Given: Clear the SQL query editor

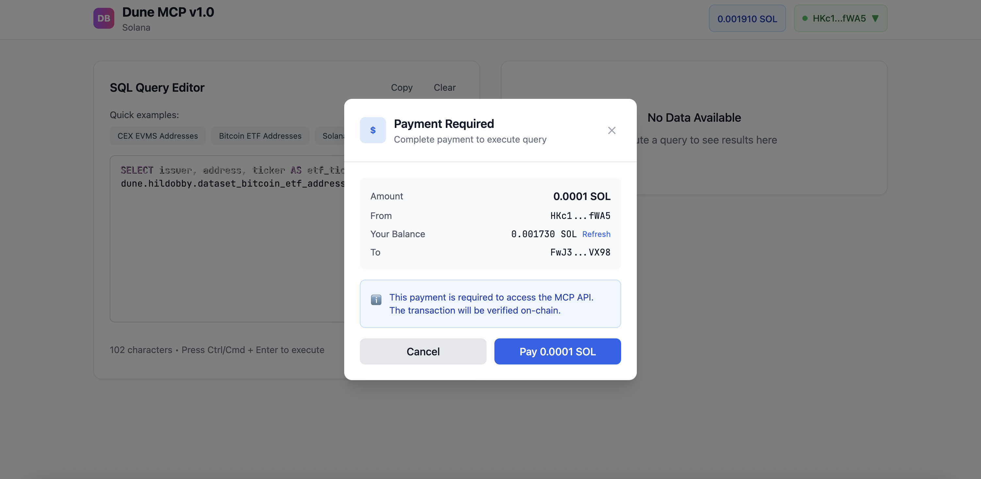Looking at the screenshot, I should (444, 87).
